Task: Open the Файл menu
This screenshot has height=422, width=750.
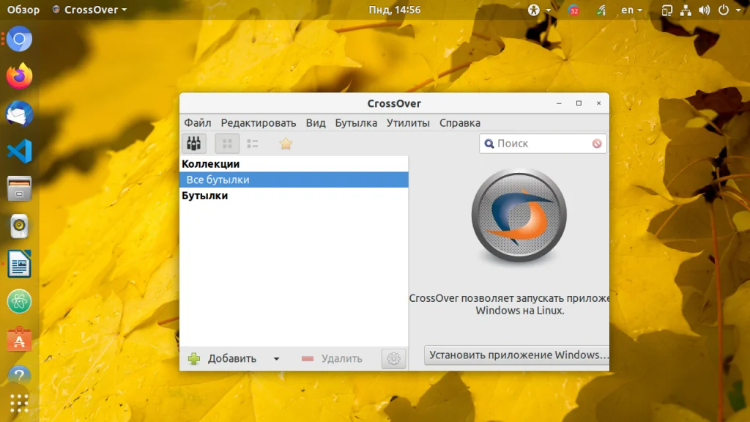Action: pos(198,123)
